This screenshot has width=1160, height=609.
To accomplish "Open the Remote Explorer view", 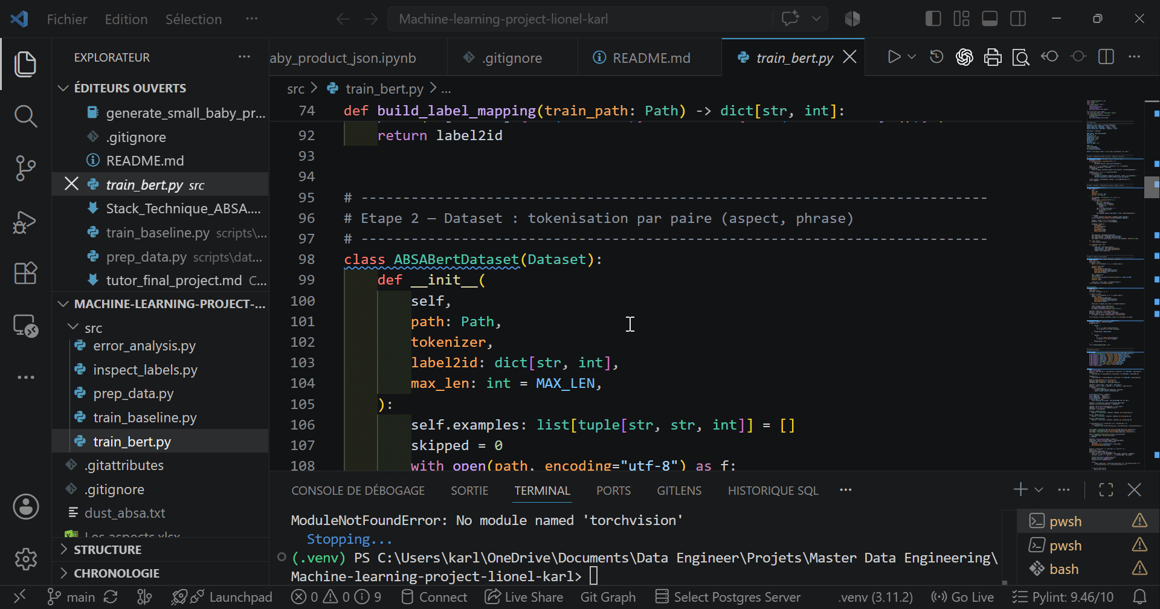I will point(25,326).
